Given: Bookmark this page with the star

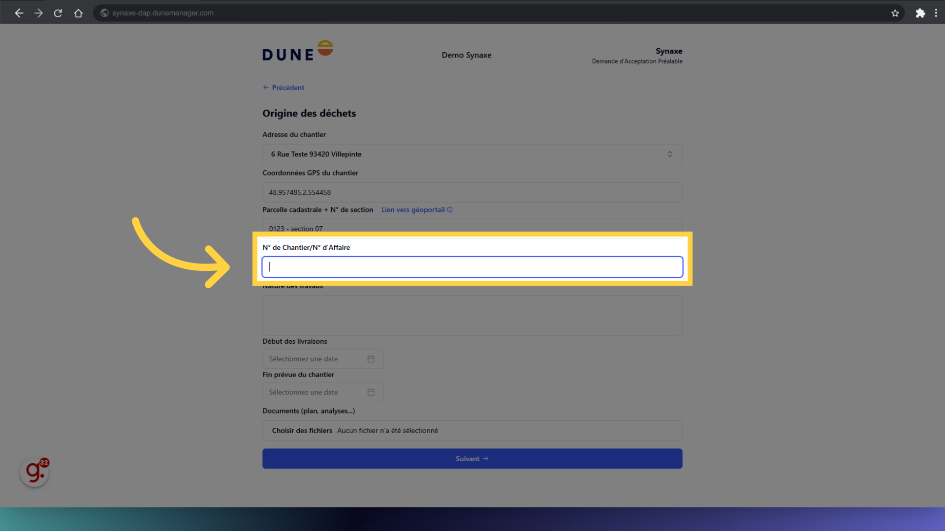Looking at the screenshot, I should 895,13.
